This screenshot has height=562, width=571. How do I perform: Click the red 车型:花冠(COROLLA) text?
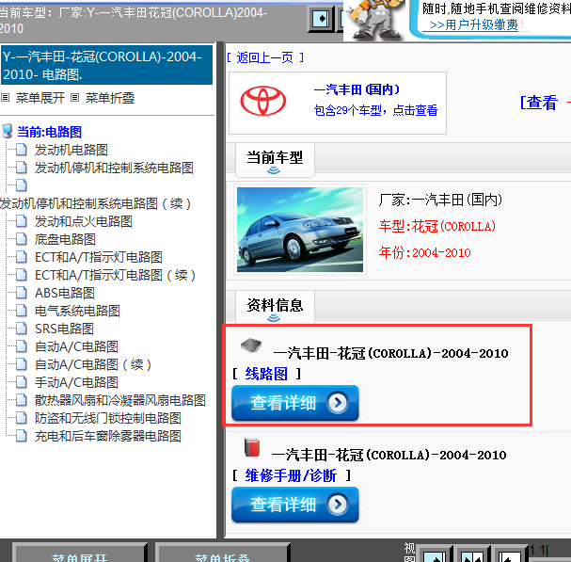click(x=437, y=226)
